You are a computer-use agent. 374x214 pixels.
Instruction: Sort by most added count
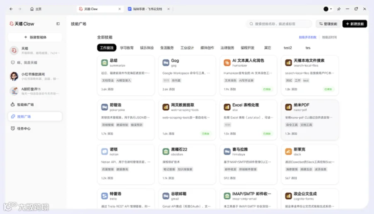pyautogui.click(x=308, y=37)
